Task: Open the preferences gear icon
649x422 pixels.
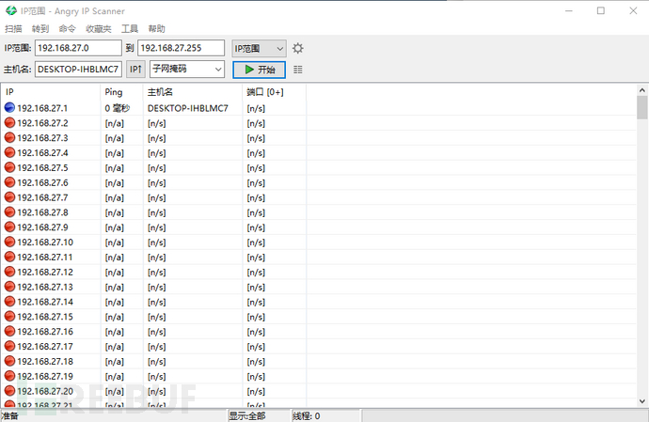Action: tap(297, 49)
